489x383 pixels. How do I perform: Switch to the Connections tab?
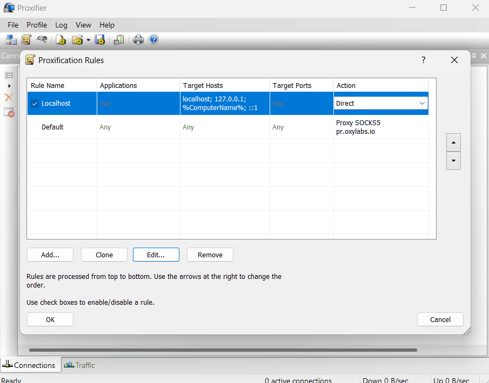(x=31, y=365)
